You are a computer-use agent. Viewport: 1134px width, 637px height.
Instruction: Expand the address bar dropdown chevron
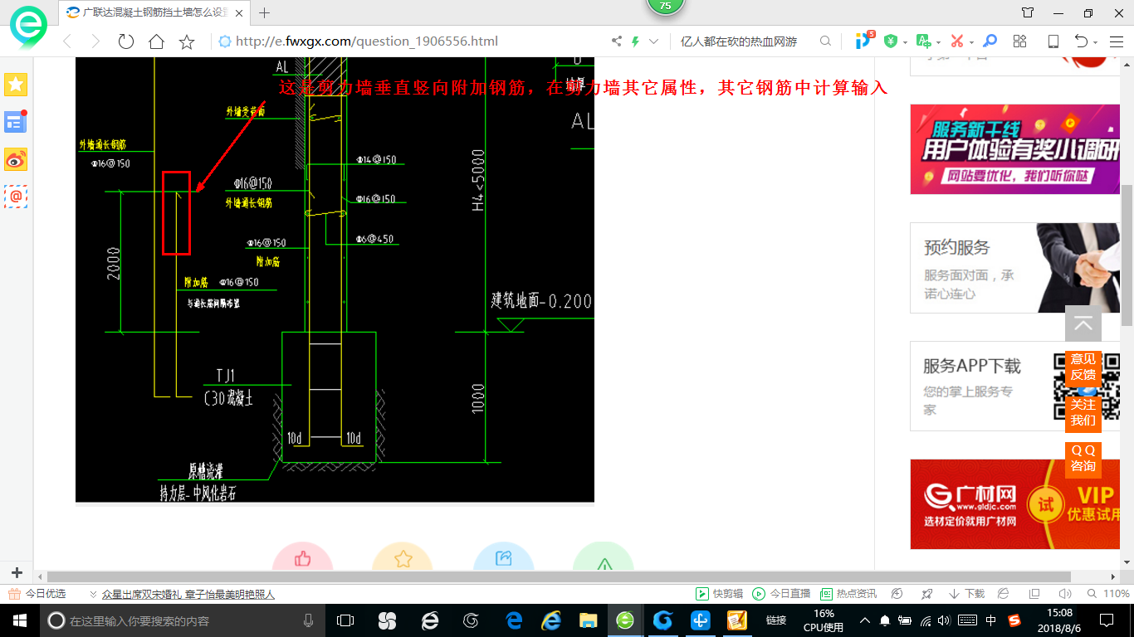pyautogui.click(x=654, y=41)
